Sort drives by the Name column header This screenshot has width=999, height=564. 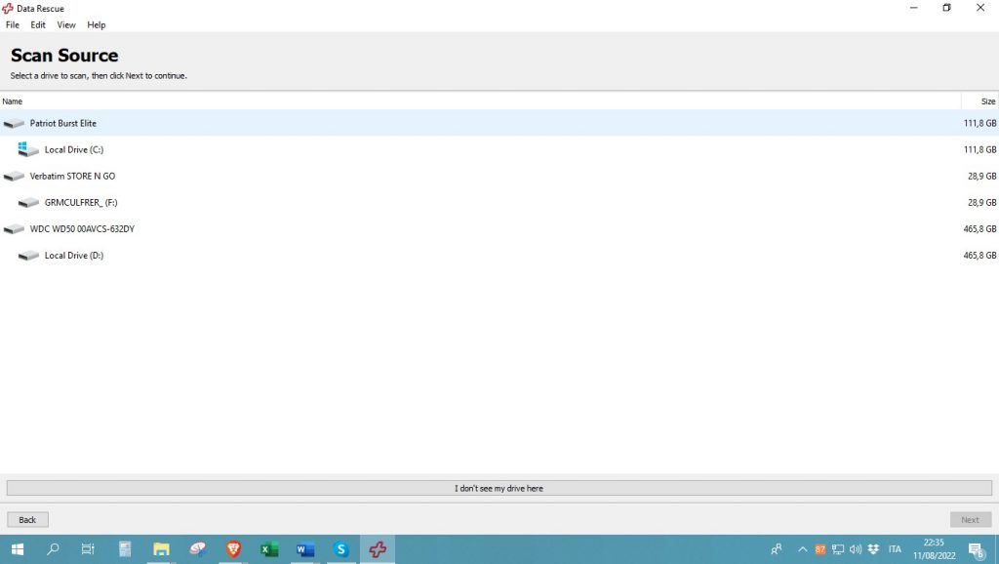click(x=13, y=101)
